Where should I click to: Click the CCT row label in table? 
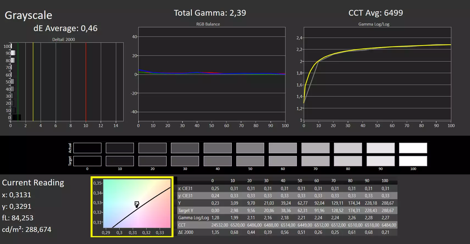182,225
